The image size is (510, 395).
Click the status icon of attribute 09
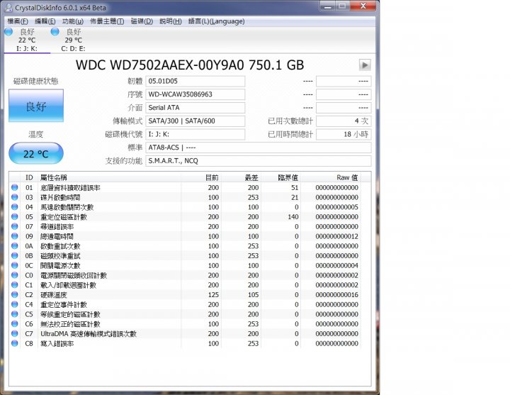(x=15, y=236)
